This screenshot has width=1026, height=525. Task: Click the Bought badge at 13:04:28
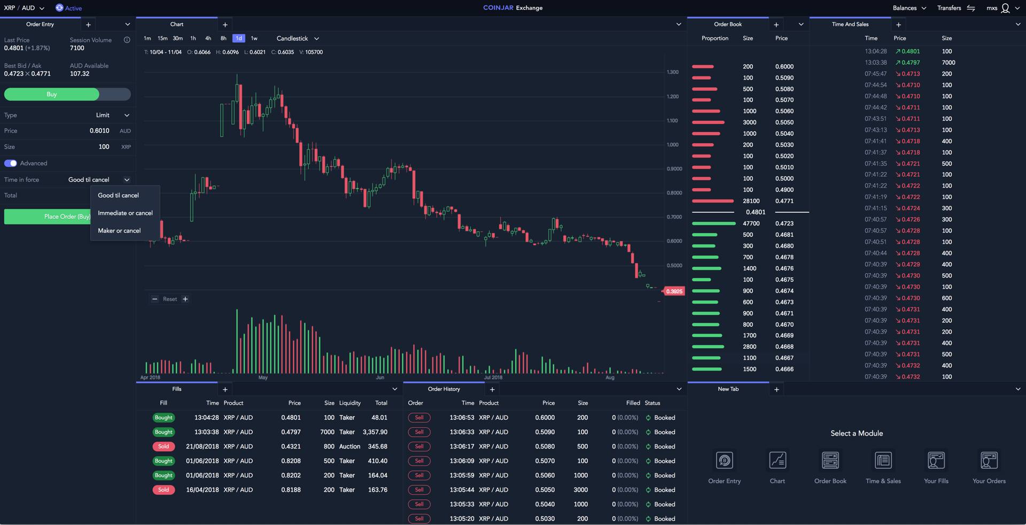click(x=164, y=418)
